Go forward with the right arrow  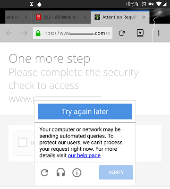pyautogui.click(x=25, y=33)
